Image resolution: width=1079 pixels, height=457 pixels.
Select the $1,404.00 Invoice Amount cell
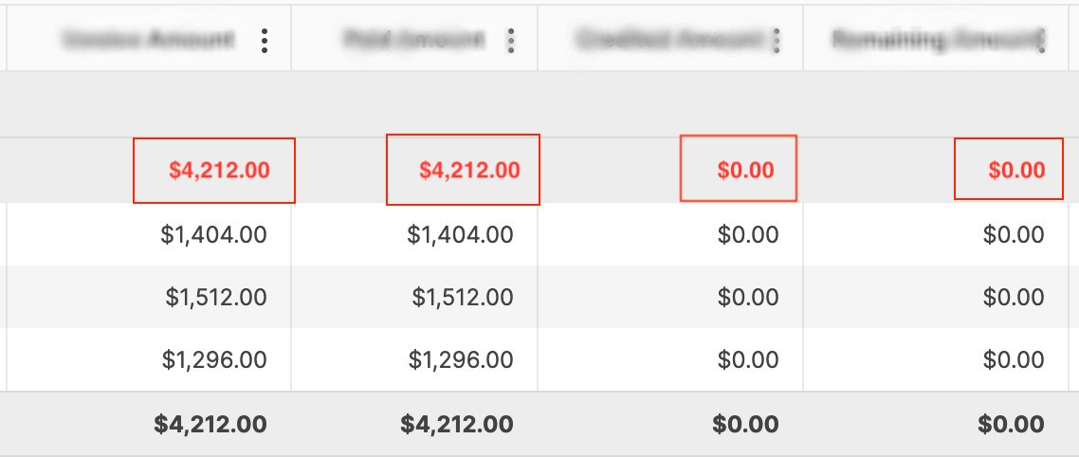pyautogui.click(x=216, y=234)
